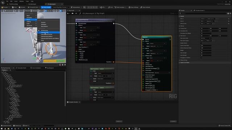232x130 pixels.
Task: Click the Unreal Engine logo icon
Action: pos(3,3)
